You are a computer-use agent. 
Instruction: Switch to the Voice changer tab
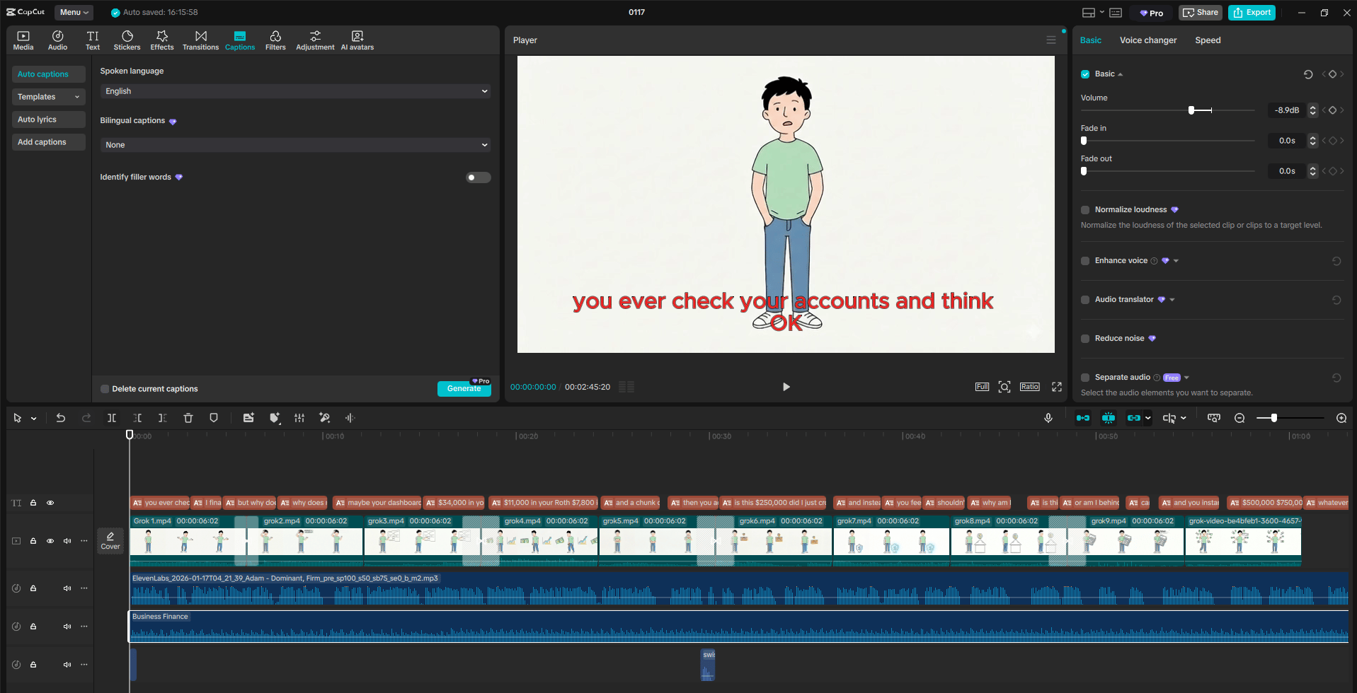coord(1147,40)
